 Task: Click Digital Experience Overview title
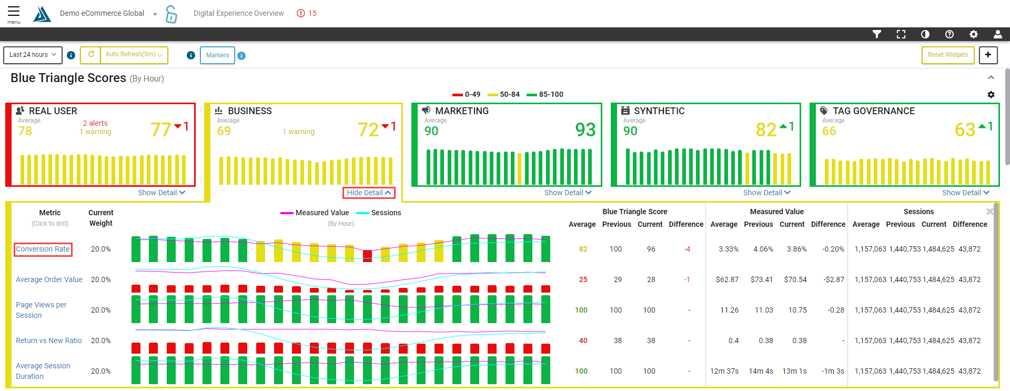239,13
